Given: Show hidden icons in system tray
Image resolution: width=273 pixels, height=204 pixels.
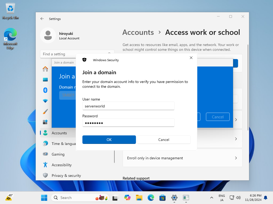Looking at the screenshot, I should click(212, 198).
